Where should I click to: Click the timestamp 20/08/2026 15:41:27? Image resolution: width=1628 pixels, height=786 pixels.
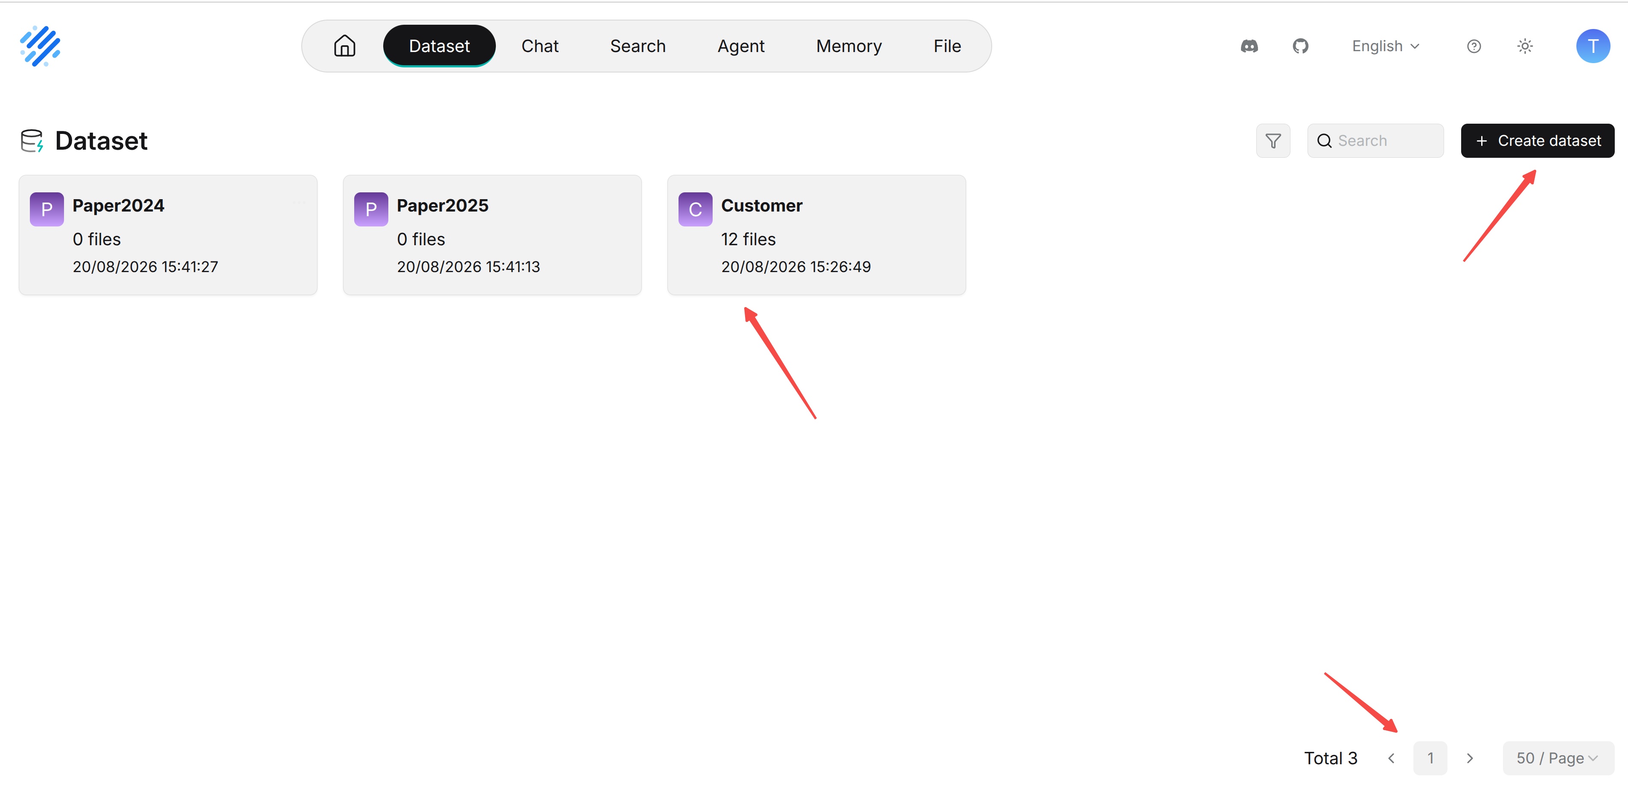[x=146, y=267]
